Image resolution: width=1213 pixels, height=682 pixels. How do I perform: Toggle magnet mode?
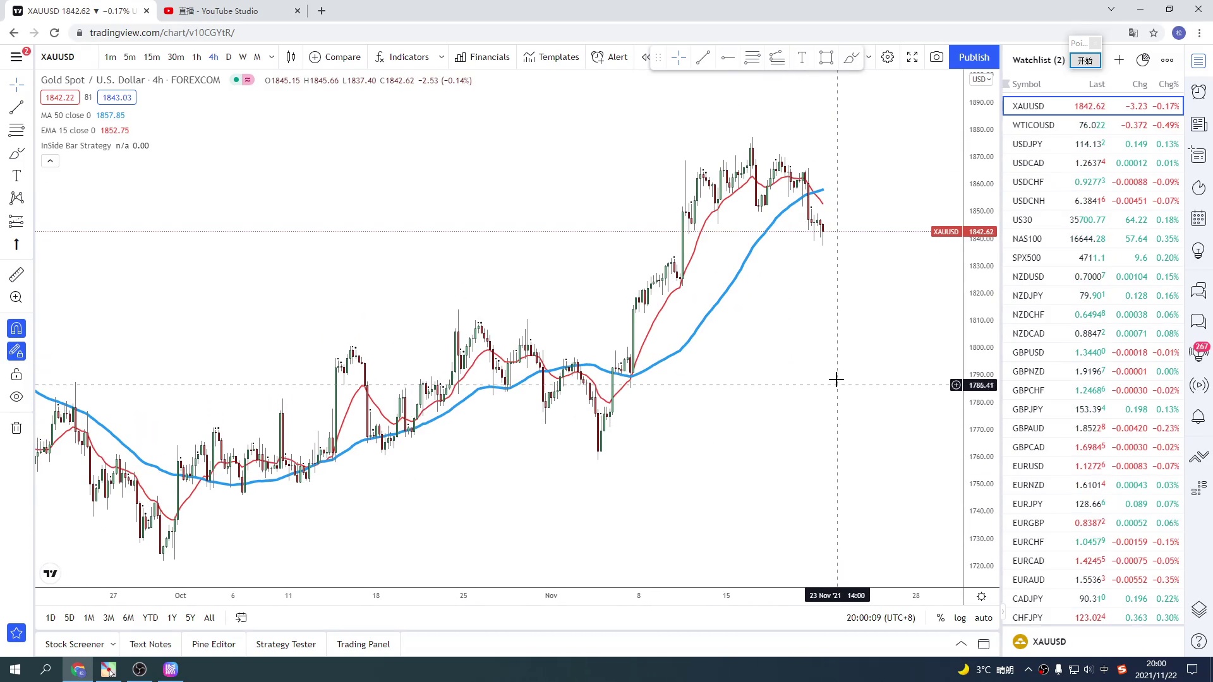(16, 328)
